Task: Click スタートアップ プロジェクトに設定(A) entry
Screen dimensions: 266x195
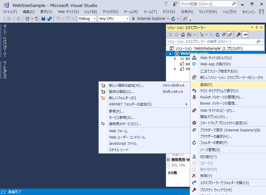Action: [x=228, y=123]
